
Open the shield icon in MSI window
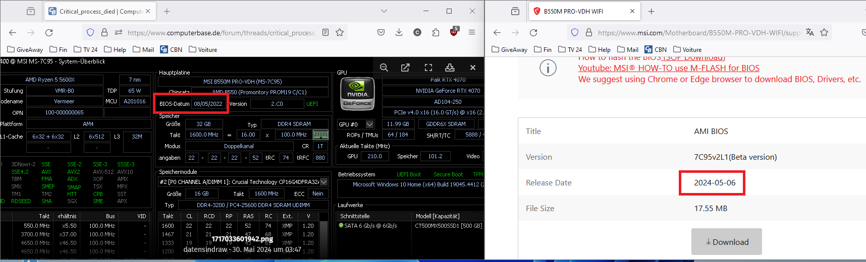[575, 32]
